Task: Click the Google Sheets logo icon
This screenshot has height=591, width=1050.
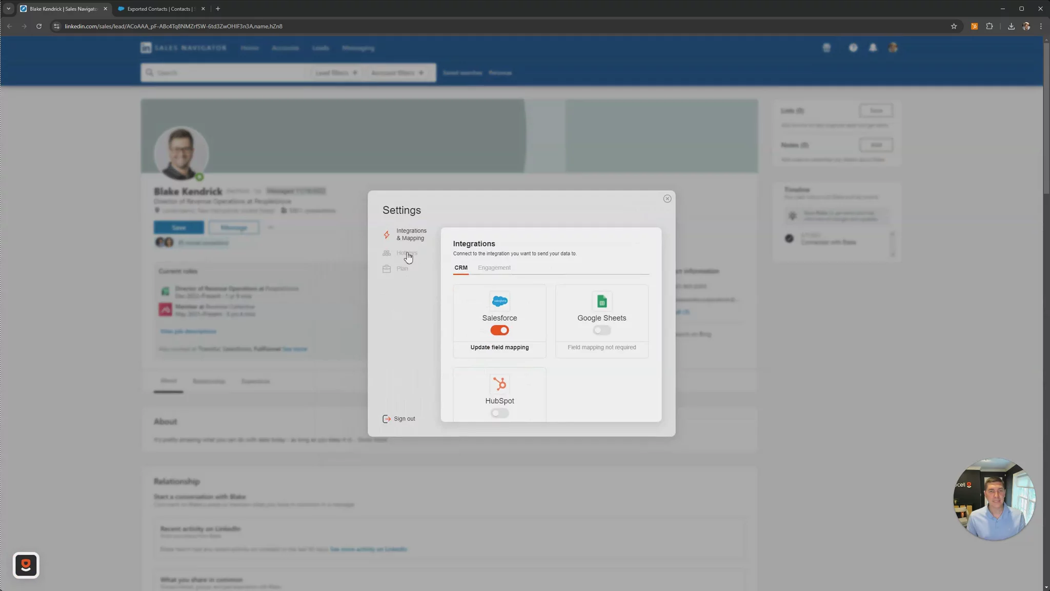Action: coord(601,301)
